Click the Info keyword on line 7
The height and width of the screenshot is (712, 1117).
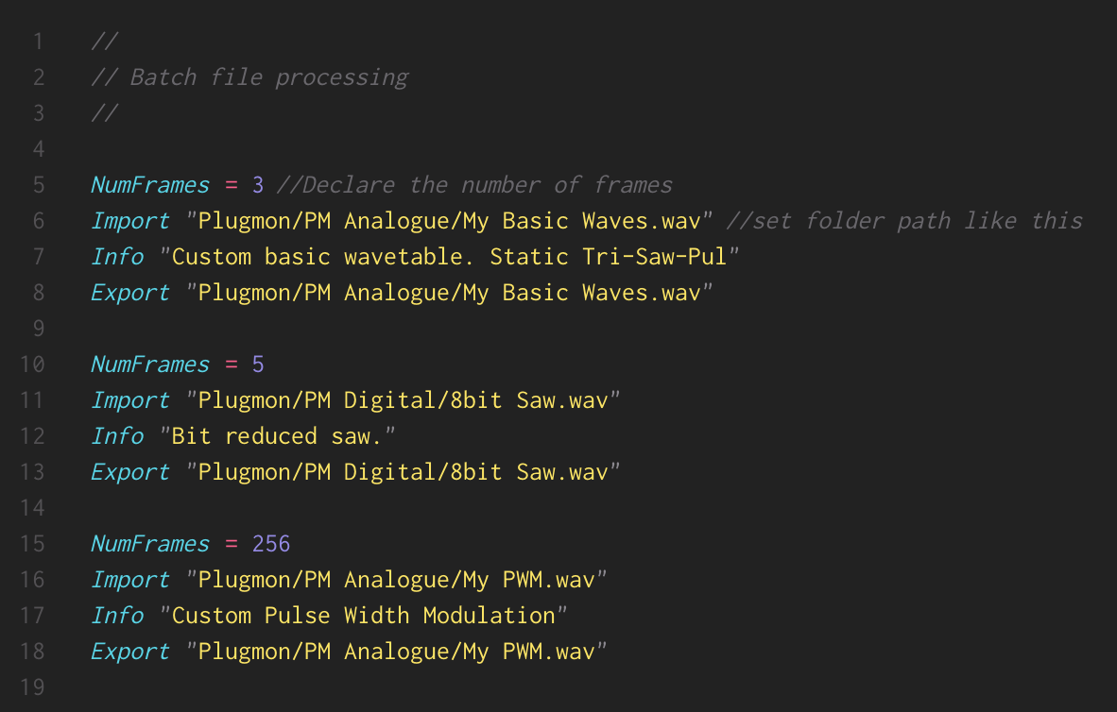117,257
